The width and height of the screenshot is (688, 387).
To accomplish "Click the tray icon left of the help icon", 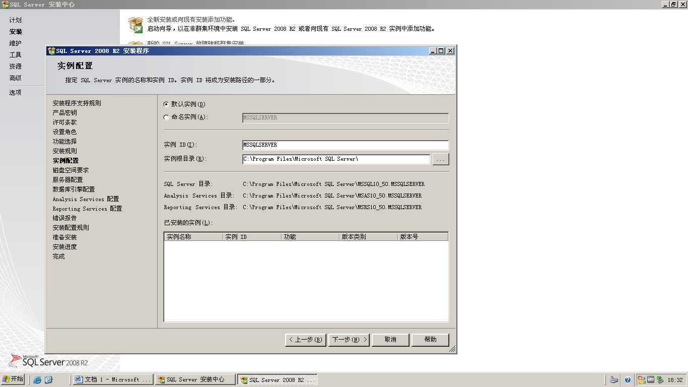I will 614,380.
